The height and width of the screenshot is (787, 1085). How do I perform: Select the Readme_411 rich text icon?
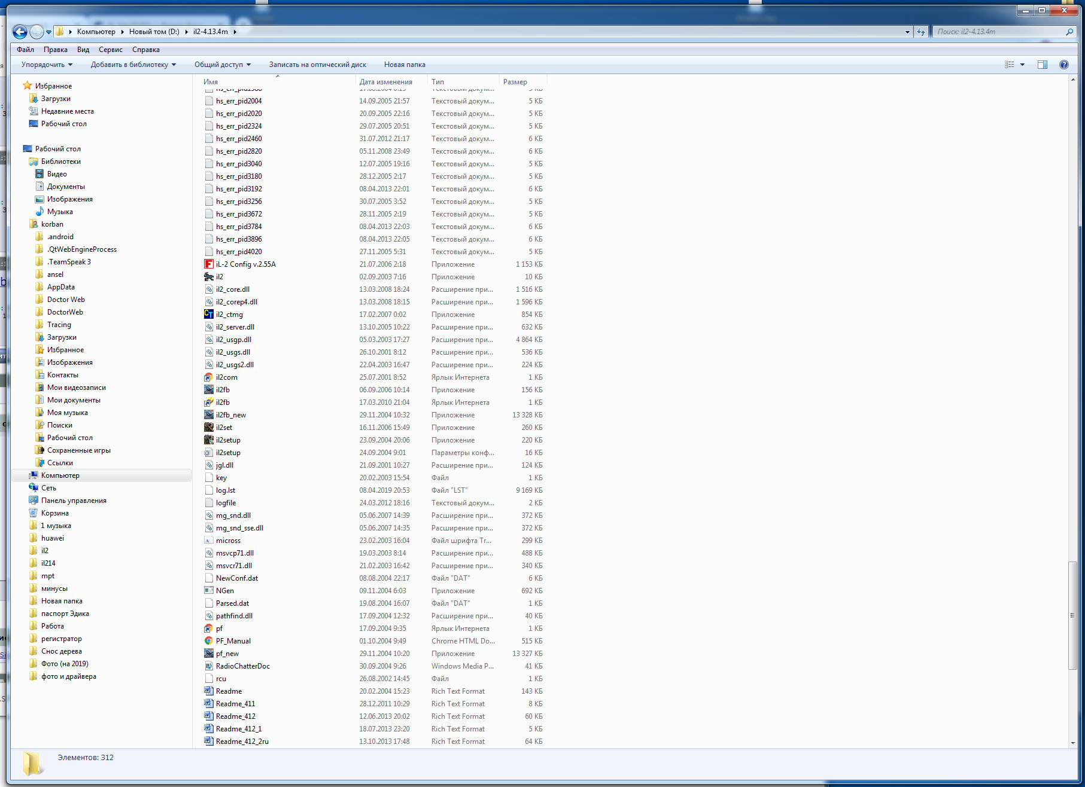(x=209, y=704)
